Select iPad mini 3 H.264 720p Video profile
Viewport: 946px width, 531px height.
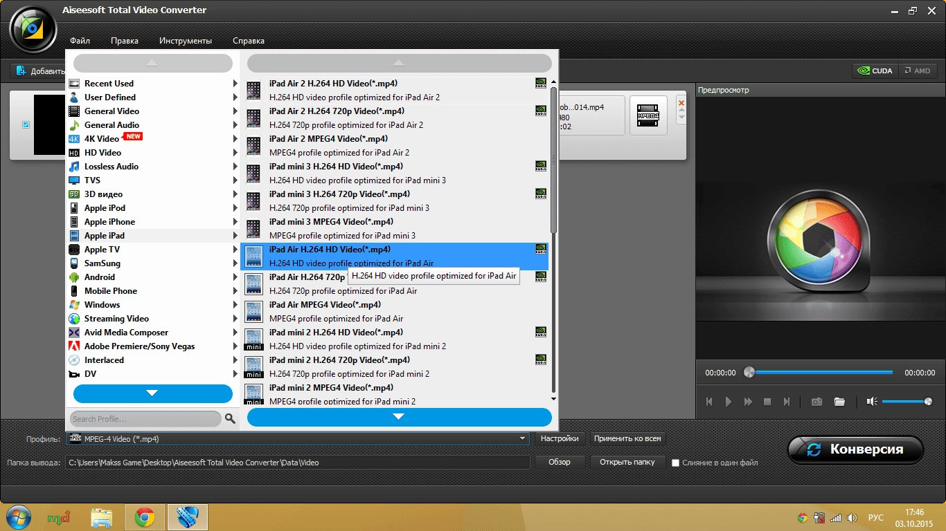(394, 201)
